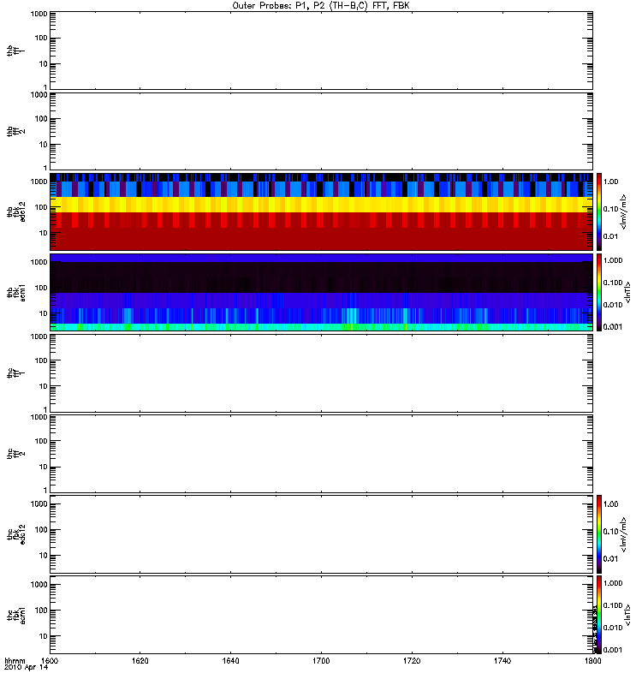Click the "1.000" value on thc scm1 color bar
The width and height of the screenshot is (642, 685).
[x=613, y=583]
